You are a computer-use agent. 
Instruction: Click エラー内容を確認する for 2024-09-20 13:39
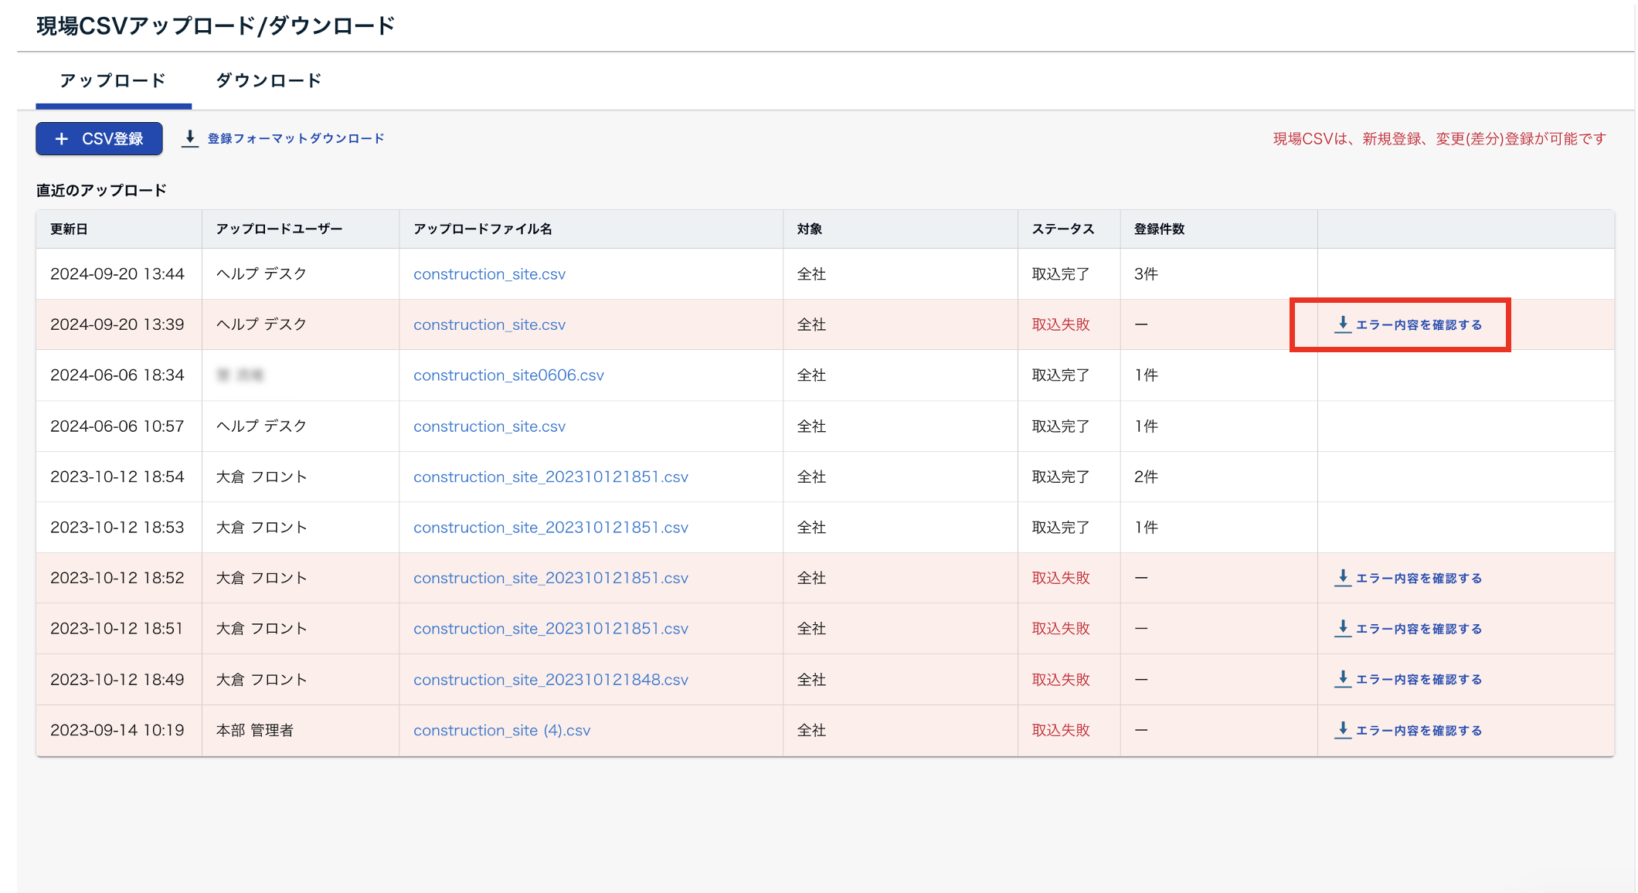tap(1419, 325)
